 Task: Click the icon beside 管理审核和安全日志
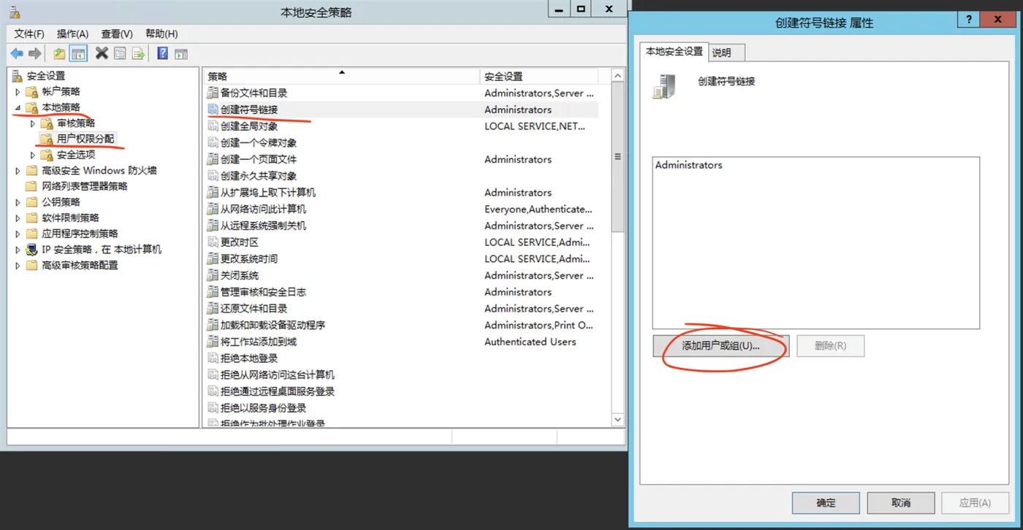(x=213, y=292)
